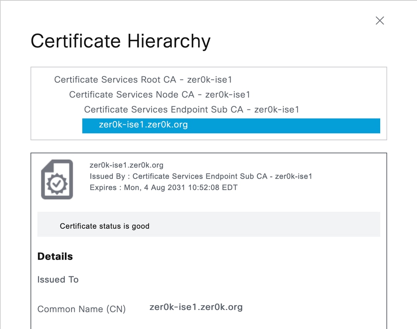The image size is (417, 329).
Task: Select Certificate Services Node CA - zer0k-ise1
Action: (x=160, y=94)
